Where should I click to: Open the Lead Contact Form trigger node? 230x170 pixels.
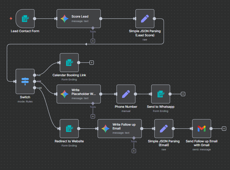point(25,18)
